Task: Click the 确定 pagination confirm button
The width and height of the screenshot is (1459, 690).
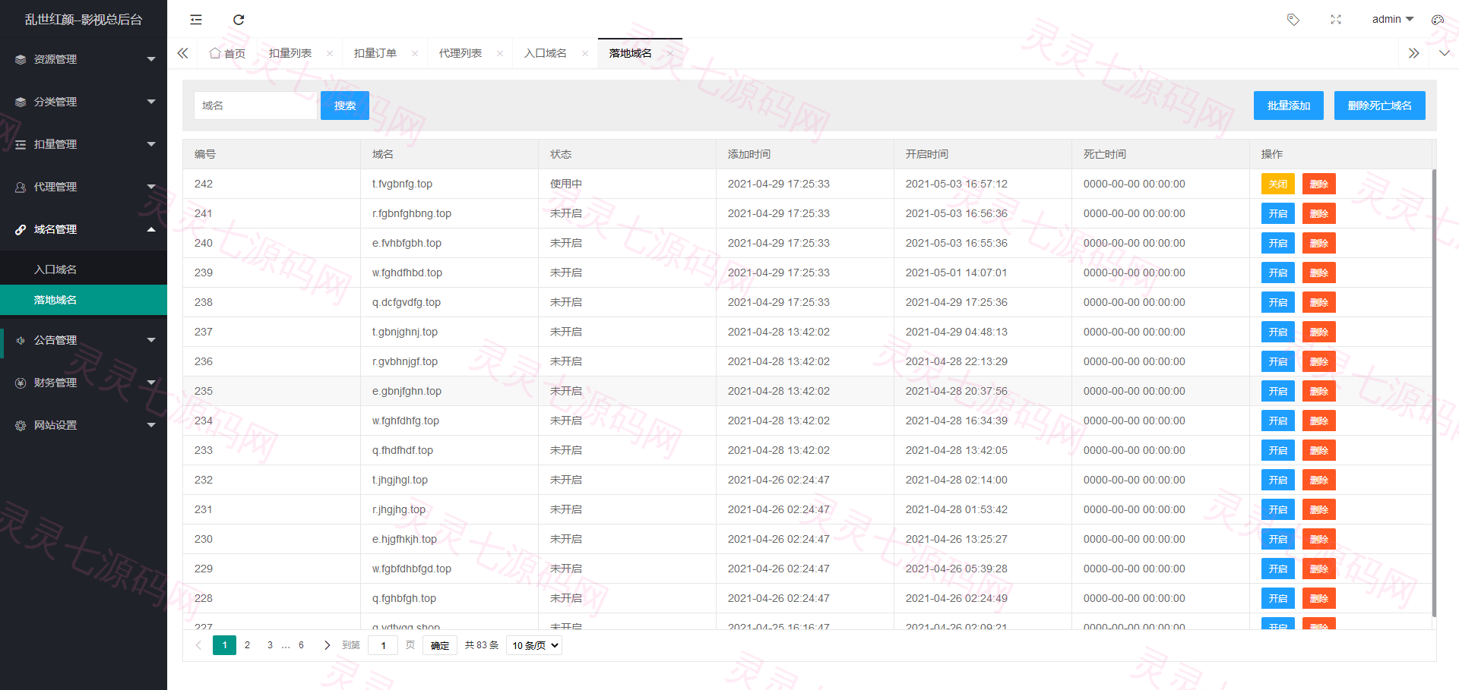Action: pyautogui.click(x=440, y=645)
